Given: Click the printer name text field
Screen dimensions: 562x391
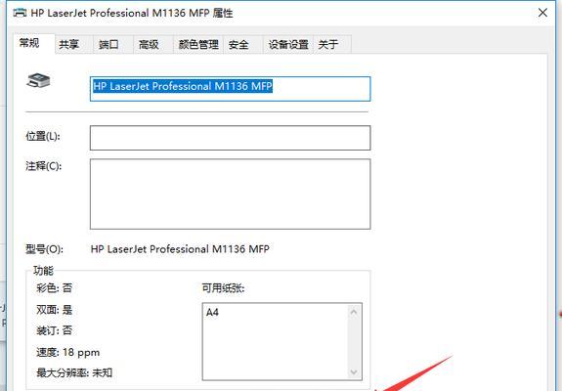Looking at the screenshot, I should [230, 89].
